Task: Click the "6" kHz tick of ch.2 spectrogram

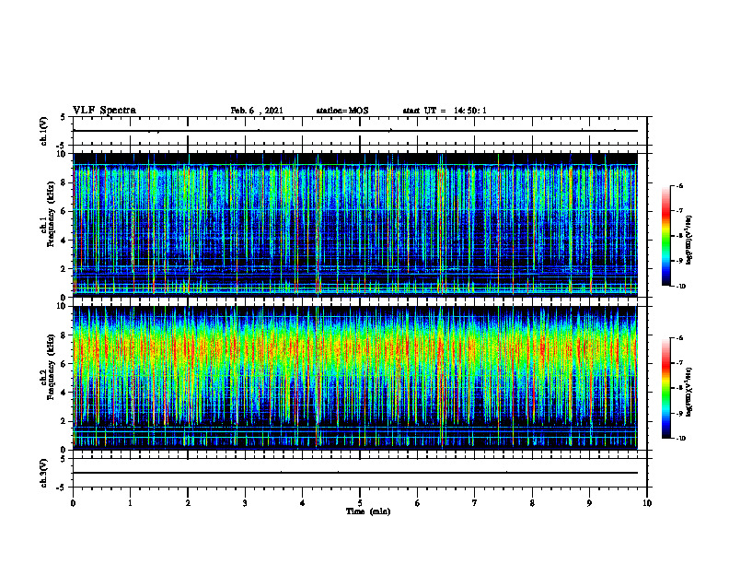Action: 64,364
